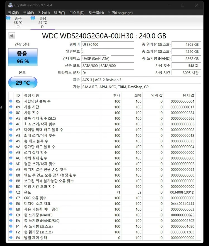The image size is (209, 246).
Task: Click the ID column header
Action: point(18,95)
